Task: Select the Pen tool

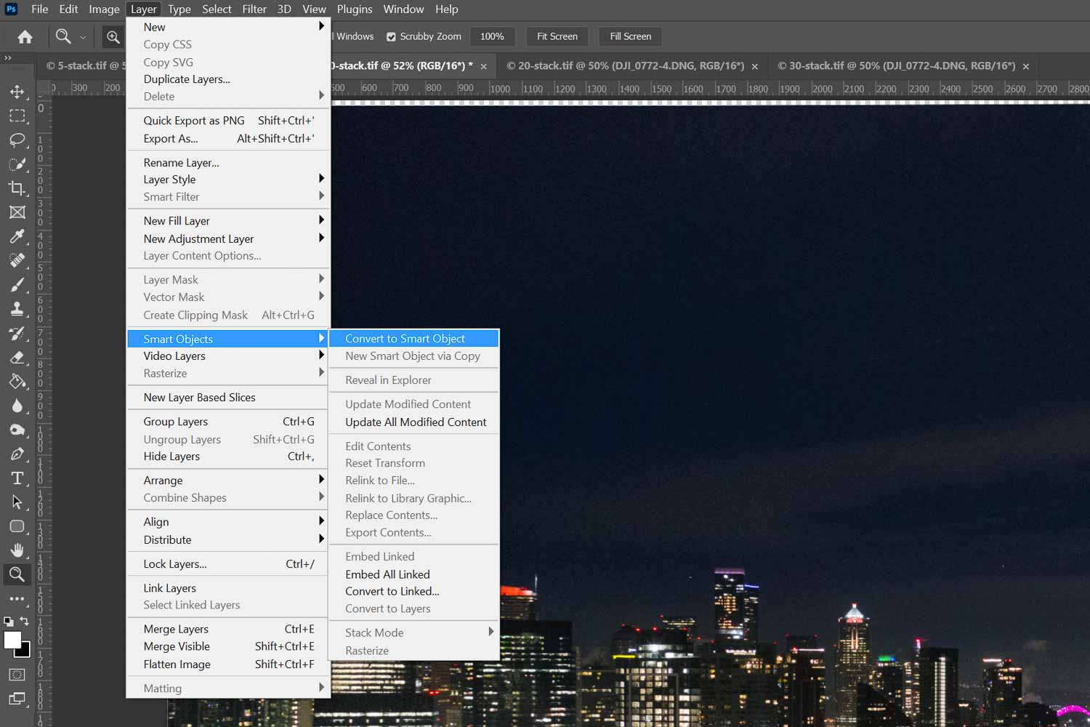Action: (x=17, y=454)
